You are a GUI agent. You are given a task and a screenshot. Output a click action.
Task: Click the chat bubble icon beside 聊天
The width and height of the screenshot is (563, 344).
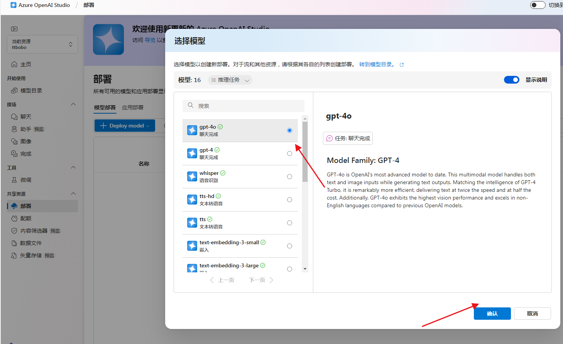point(14,117)
